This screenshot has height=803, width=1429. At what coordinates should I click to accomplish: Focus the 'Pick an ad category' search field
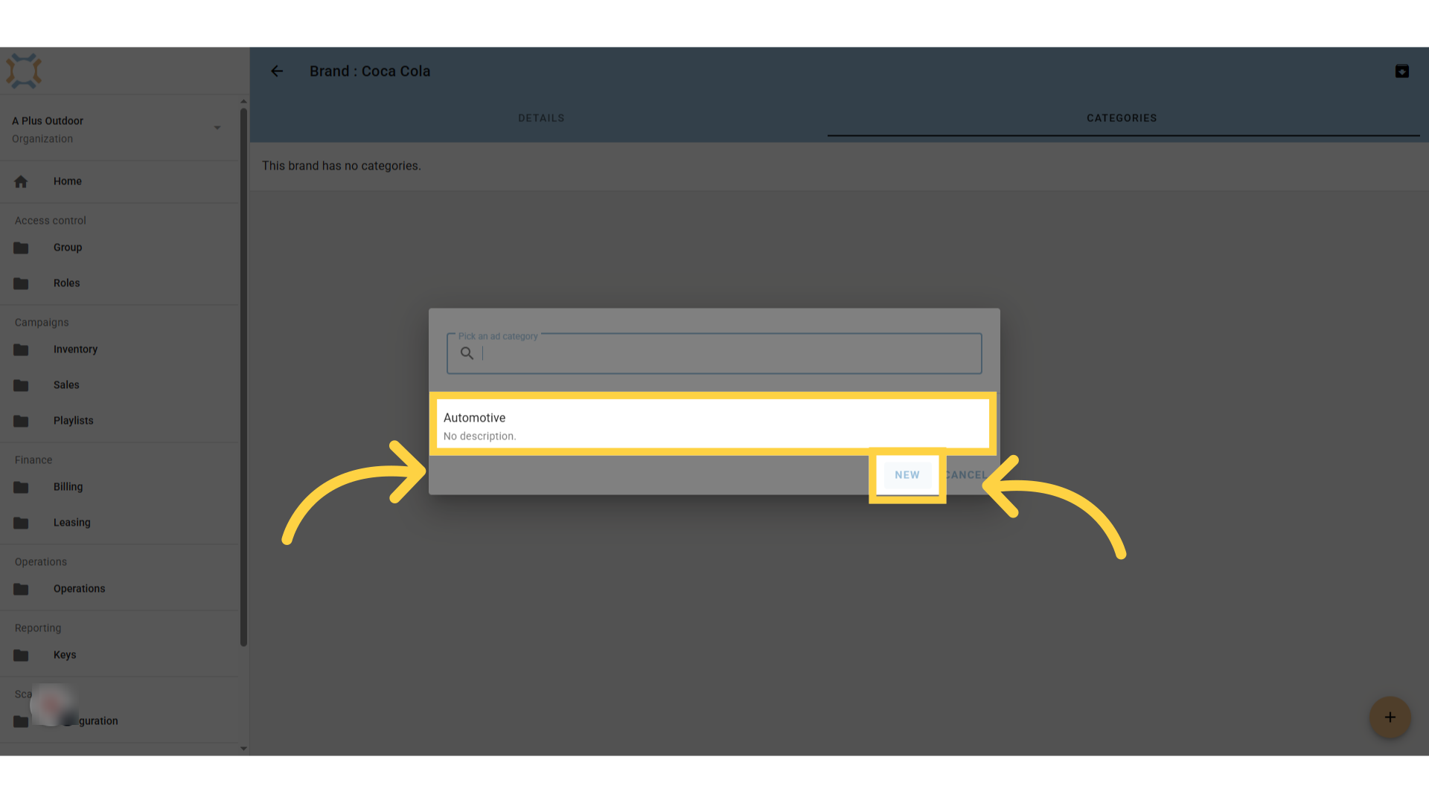tap(714, 354)
